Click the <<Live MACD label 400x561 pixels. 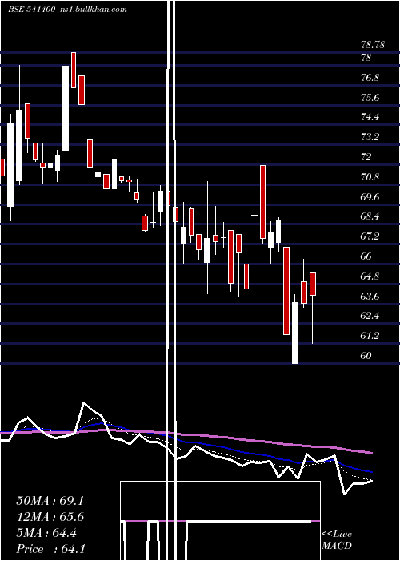[x=337, y=539]
